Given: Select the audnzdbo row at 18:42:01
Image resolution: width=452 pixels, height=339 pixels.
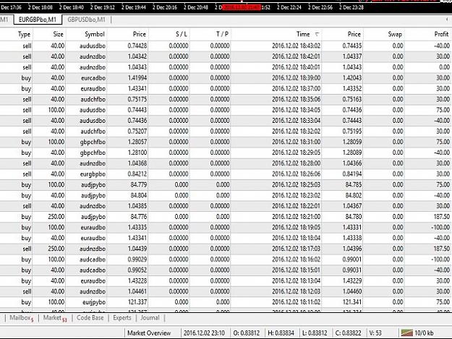Looking at the screenshot, I should pyautogui.click(x=226, y=56).
